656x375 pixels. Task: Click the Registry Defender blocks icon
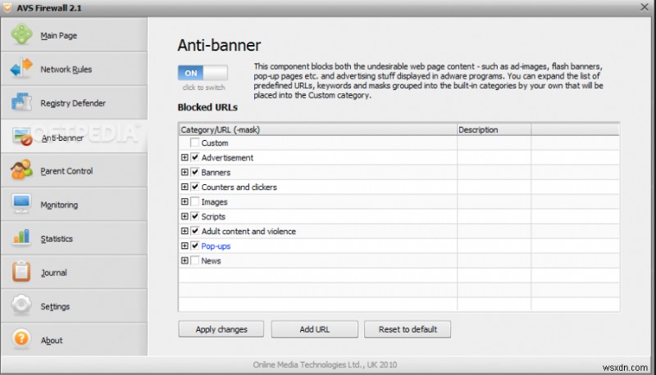21,102
